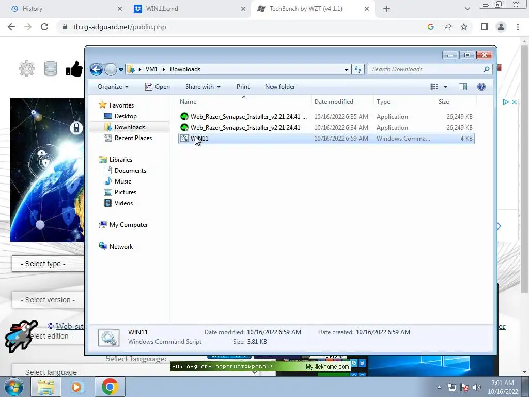
Task: Click the gear settings icon on webpage
Action: (27, 69)
